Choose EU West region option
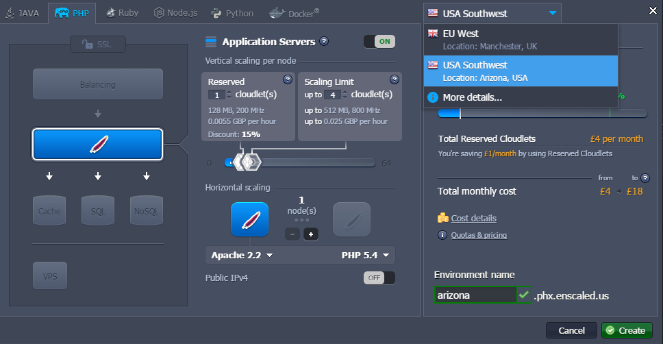 click(x=521, y=40)
